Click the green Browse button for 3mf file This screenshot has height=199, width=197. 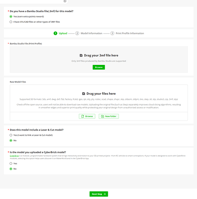pos(99,67)
